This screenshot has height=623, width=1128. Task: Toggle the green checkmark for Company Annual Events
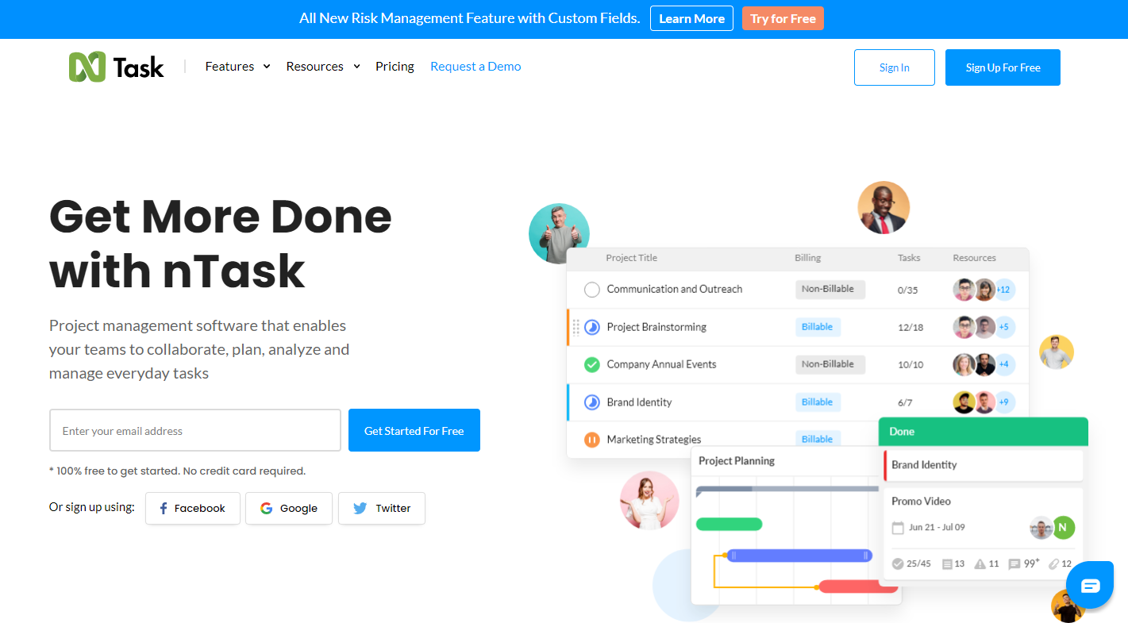(x=591, y=365)
